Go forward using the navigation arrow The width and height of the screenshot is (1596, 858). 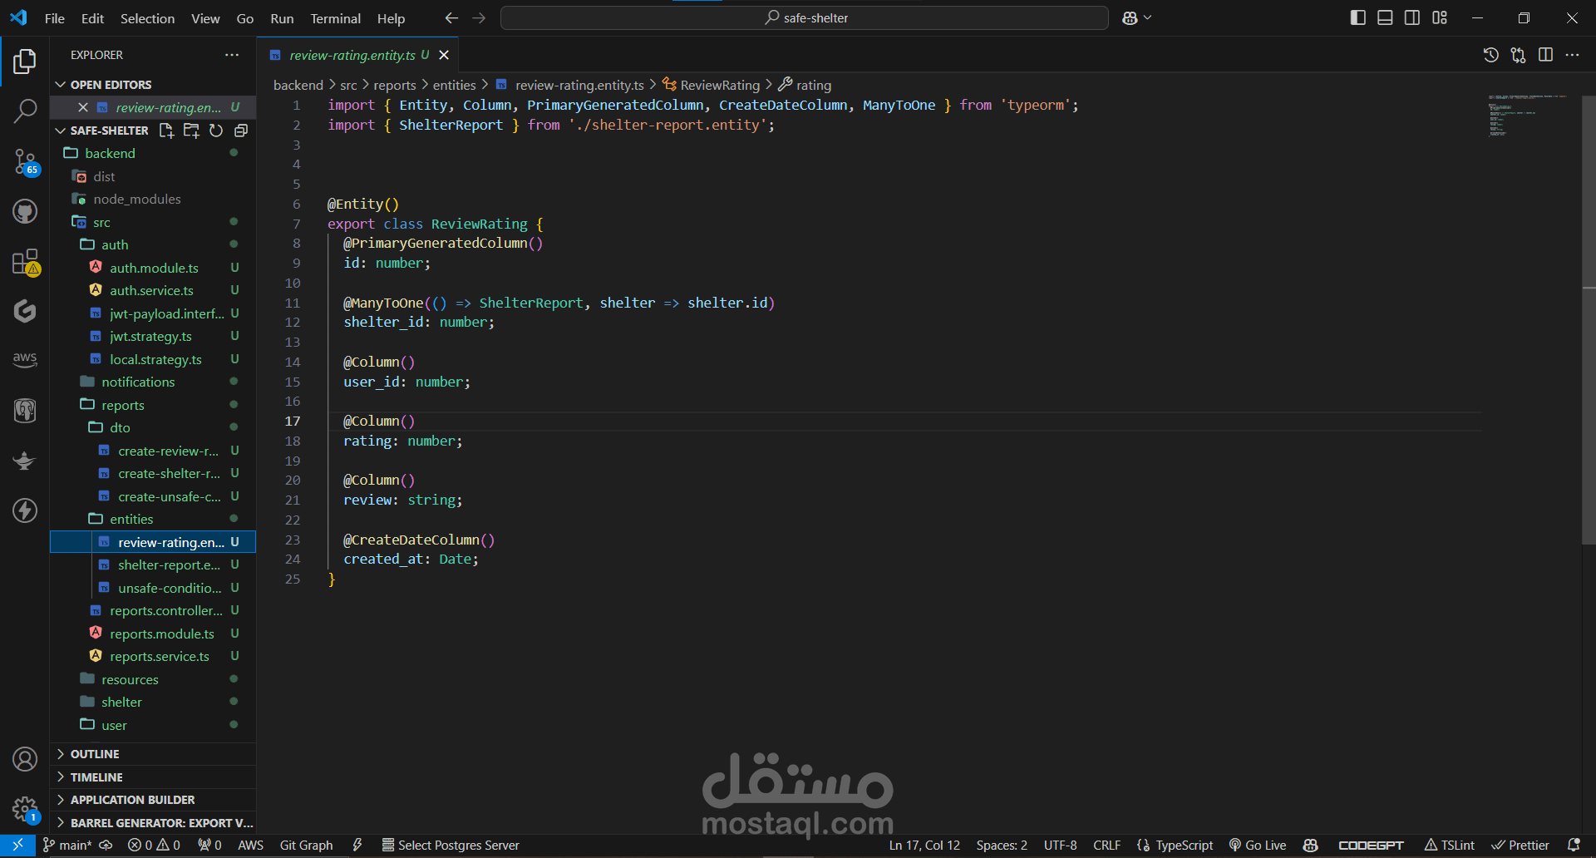click(479, 18)
